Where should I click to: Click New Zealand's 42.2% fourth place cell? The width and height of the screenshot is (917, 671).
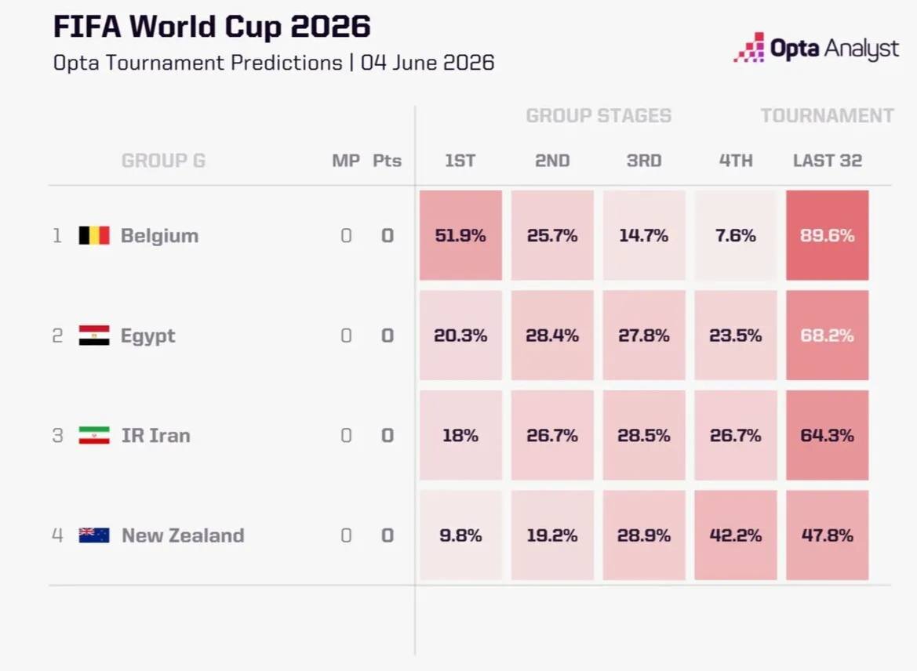click(x=736, y=535)
